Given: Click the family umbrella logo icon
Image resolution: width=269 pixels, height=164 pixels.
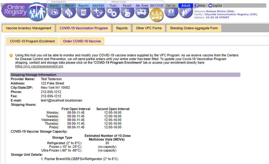Looking at the screenshot, I should pos(37,12).
